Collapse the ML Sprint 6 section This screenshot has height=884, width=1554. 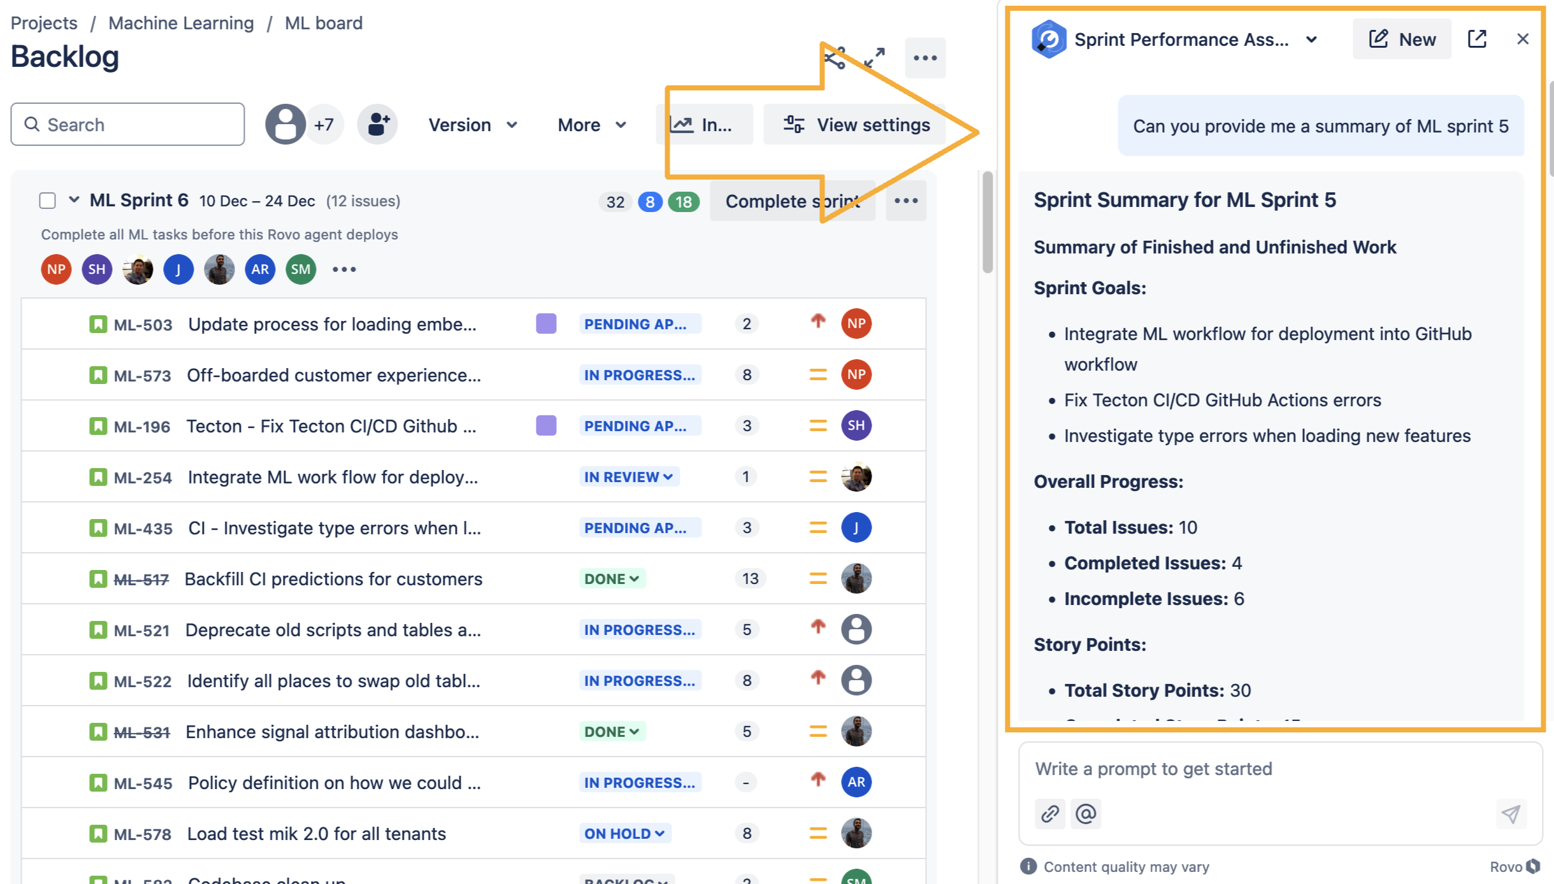tap(74, 200)
